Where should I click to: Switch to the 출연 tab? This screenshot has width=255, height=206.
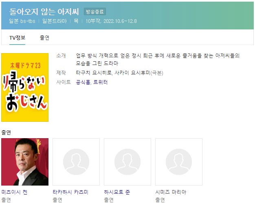(44, 38)
